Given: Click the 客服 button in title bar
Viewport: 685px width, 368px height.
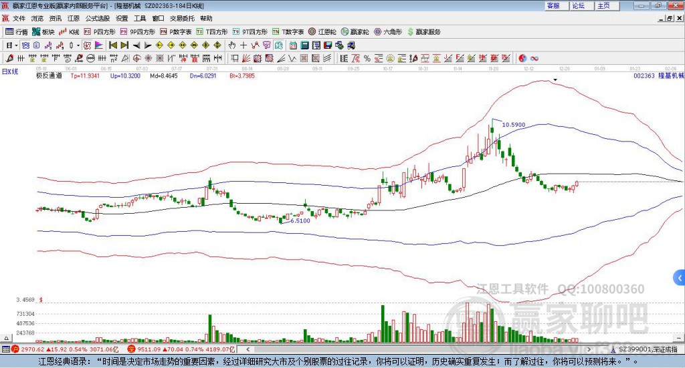Looking at the screenshot, I should 557,5.
